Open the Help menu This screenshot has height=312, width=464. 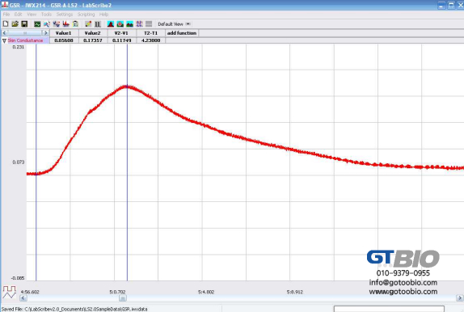(x=103, y=15)
